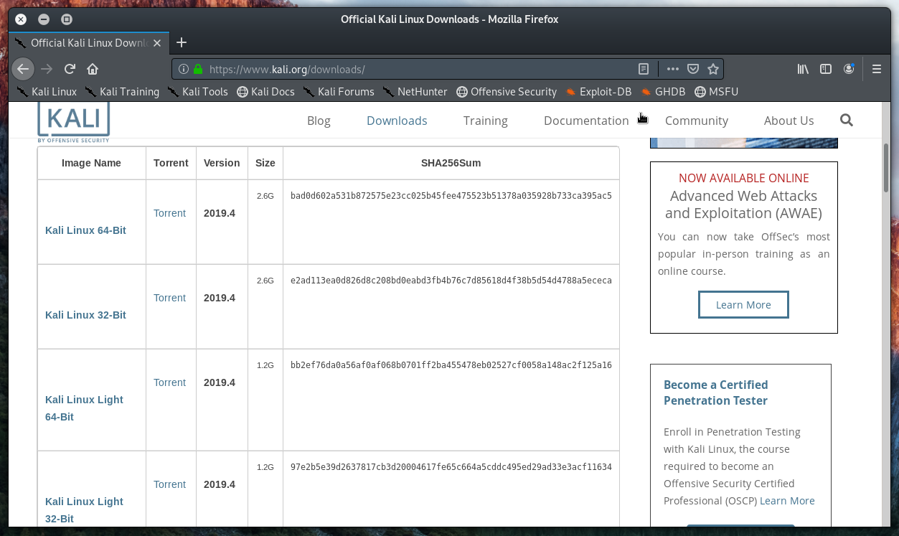Reload the current page
This screenshot has height=536, width=899.
(x=70, y=69)
